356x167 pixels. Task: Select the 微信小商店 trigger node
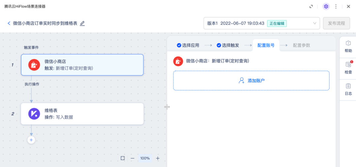click(82, 65)
